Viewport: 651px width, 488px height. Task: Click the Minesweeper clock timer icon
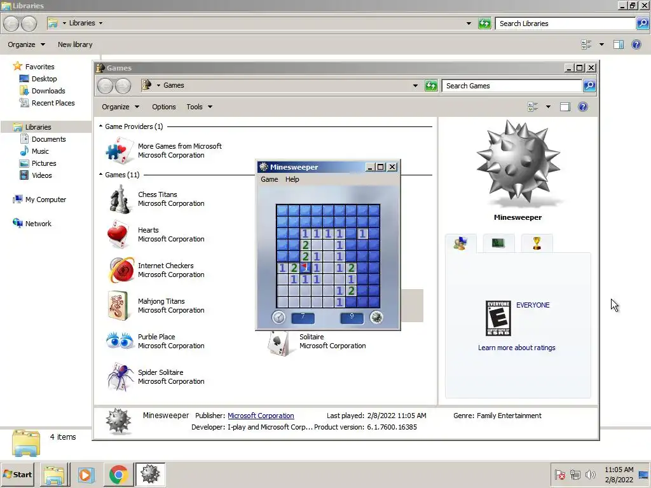coord(278,318)
